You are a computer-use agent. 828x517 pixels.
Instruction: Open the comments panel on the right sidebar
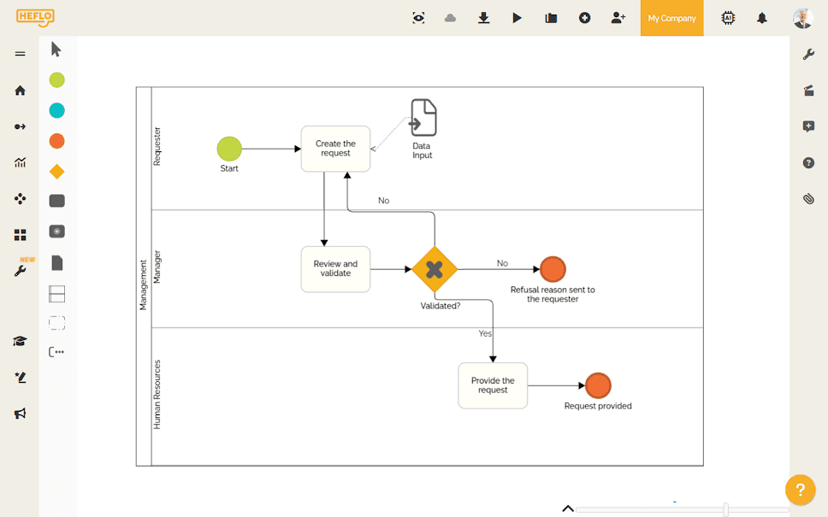coord(808,126)
